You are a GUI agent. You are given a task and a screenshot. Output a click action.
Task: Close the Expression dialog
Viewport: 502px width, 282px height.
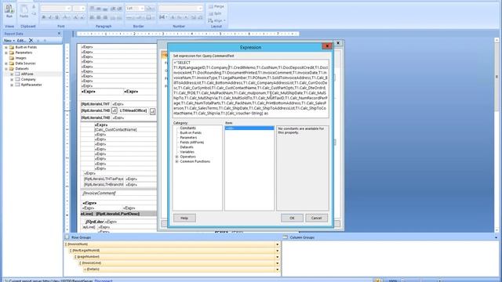pos(327,46)
